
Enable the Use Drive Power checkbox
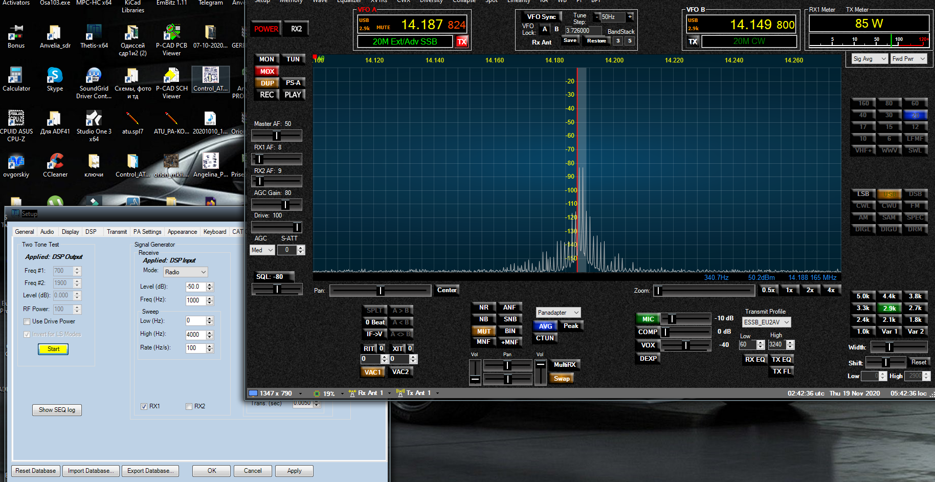click(27, 322)
